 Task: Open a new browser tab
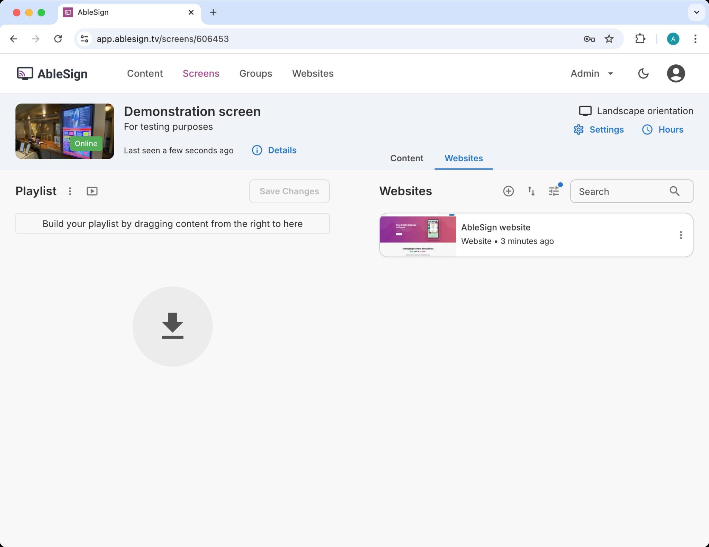(x=213, y=12)
